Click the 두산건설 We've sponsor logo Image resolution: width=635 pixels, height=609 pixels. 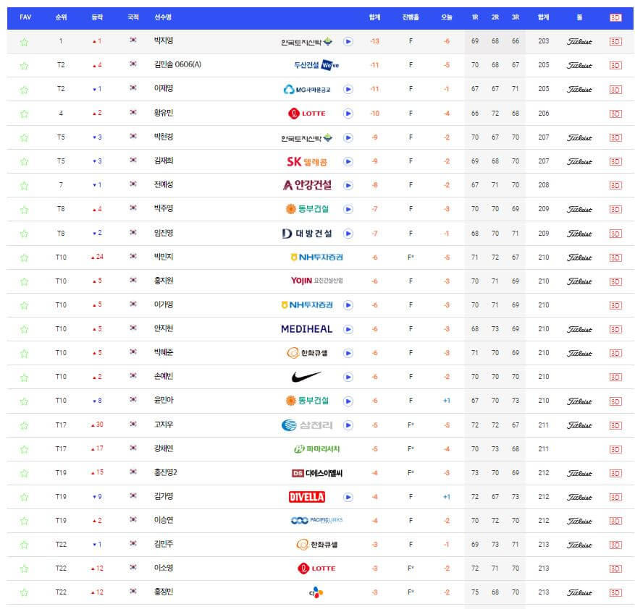[316, 65]
